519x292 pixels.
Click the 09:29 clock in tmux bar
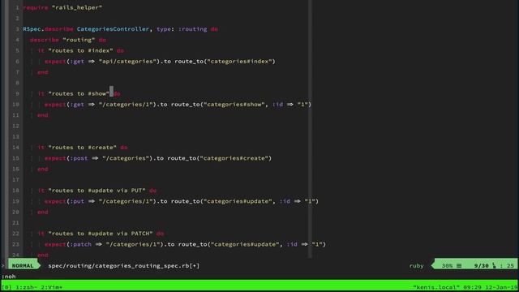pyautogui.click(x=472, y=287)
